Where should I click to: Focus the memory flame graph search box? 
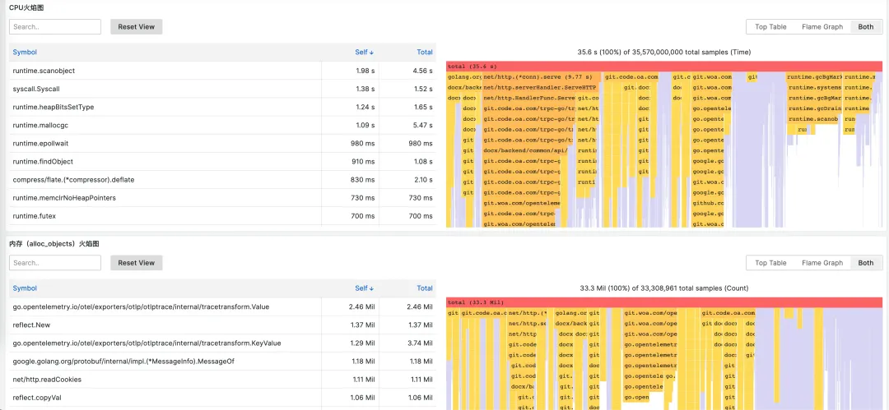click(x=55, y=263)
